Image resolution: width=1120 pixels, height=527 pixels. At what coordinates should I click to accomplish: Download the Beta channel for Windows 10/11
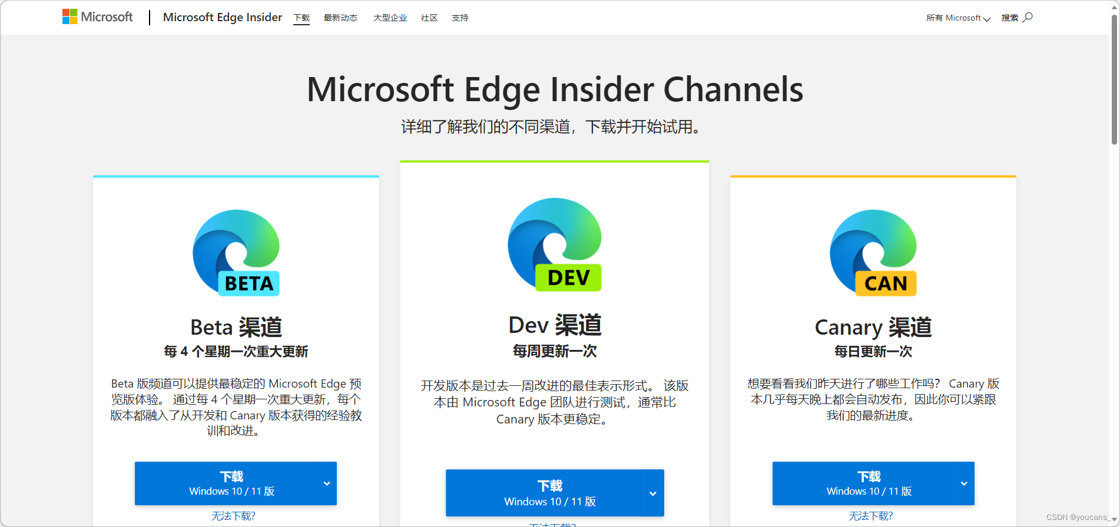pyautogui.click(x=226, y=483)
